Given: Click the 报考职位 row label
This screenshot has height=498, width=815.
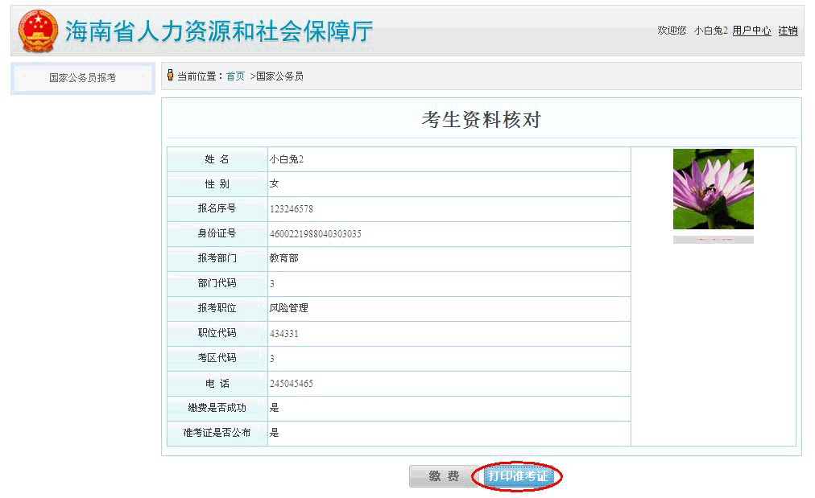Looking at the screenshot, I should (217, 308).
